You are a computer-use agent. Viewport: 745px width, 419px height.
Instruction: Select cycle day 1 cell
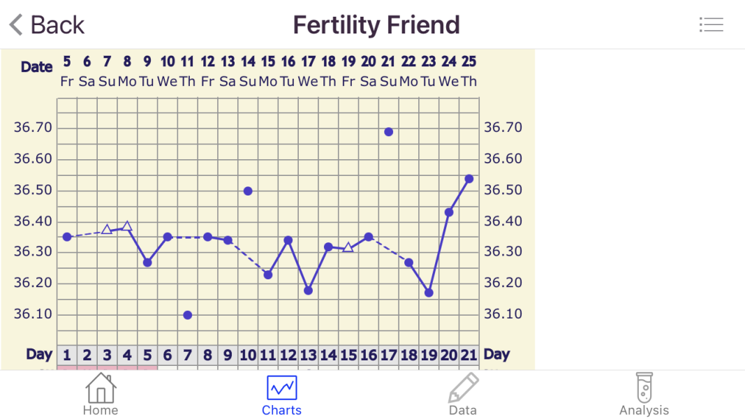67,355
